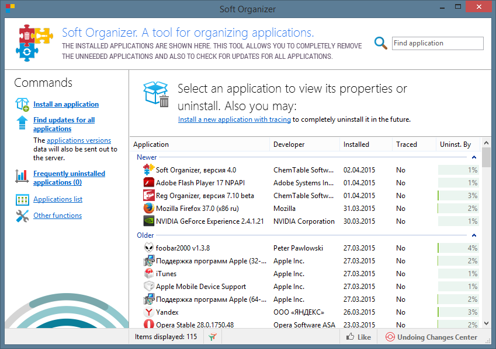Click the Other functions tools icon
496x349 pixels.
[22, 216]
